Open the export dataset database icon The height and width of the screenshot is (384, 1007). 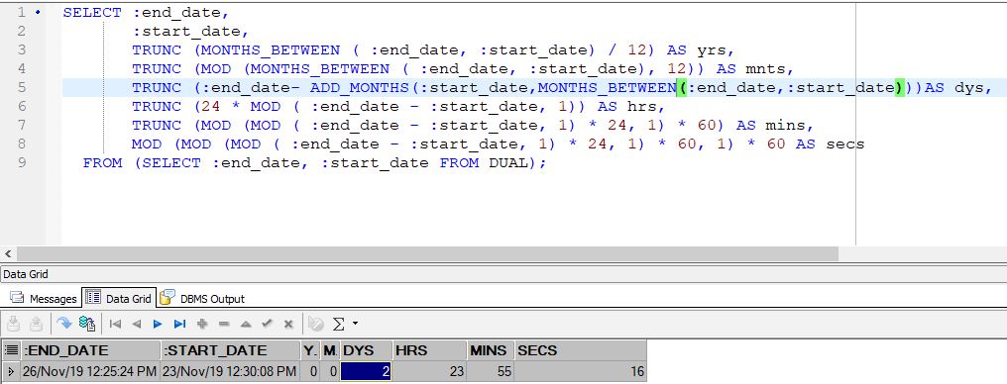[x=86, y=324]
